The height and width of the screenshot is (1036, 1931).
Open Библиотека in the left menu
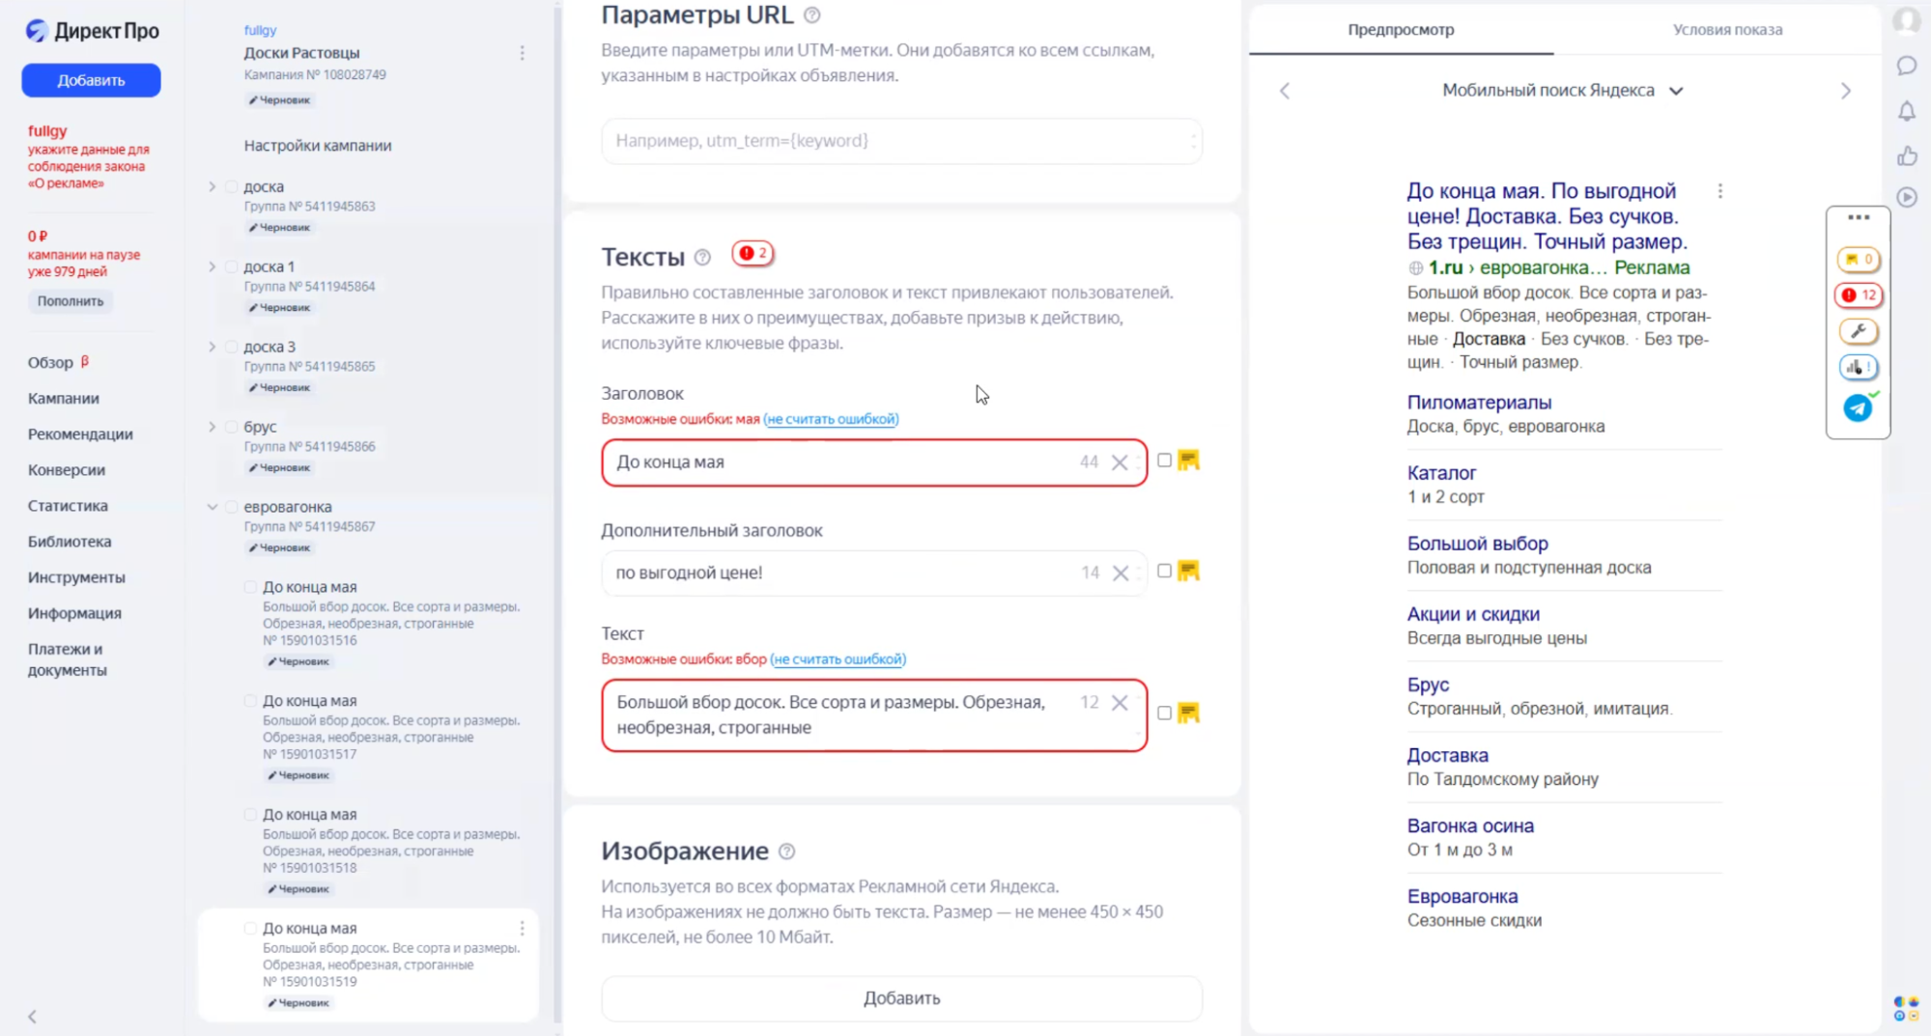70,542
